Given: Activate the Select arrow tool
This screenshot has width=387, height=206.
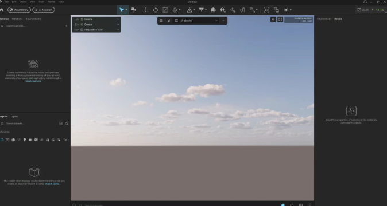Looking at the screenshot, I should [121, 10].
